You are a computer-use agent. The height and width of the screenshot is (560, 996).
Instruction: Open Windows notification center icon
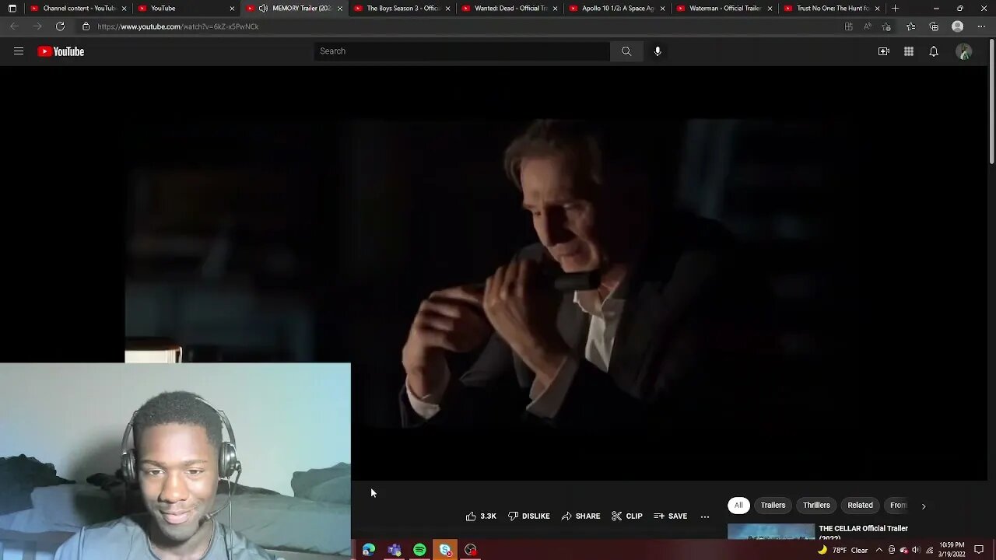tap(979, 550)
